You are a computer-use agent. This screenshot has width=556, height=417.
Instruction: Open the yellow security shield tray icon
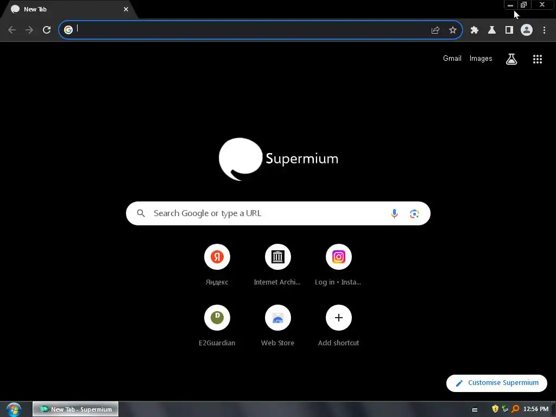coord(495,409)
